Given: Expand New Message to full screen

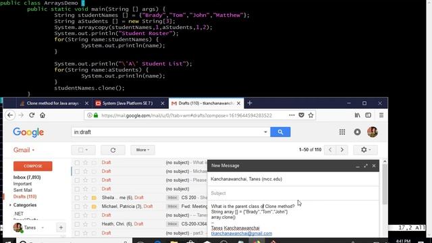Looking at the screenshot, I should [x=366, y=166].
